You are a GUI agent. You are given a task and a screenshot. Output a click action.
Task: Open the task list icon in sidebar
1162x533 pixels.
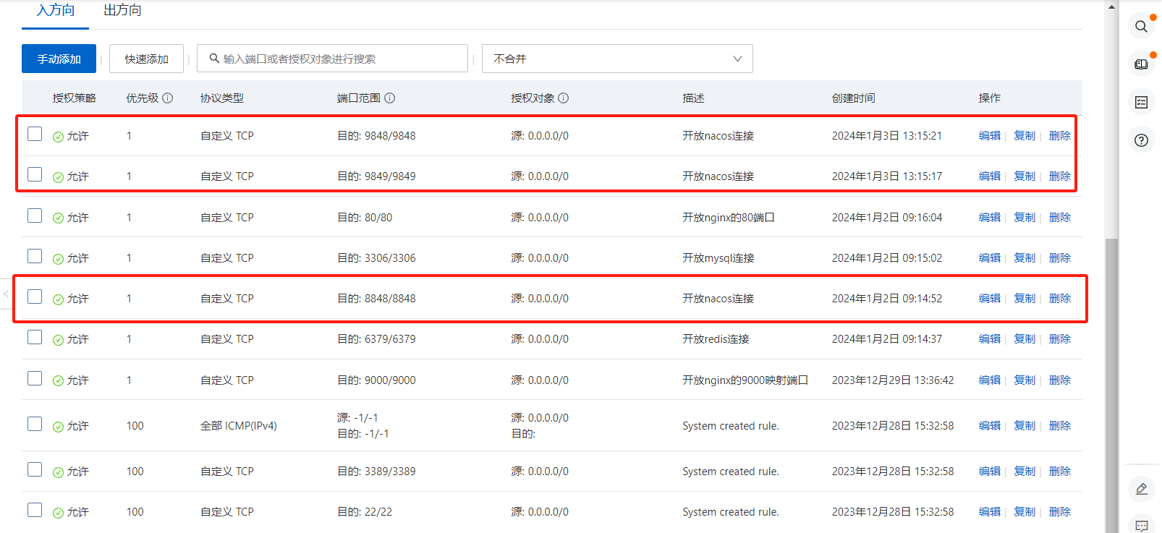coord(1141,103)
